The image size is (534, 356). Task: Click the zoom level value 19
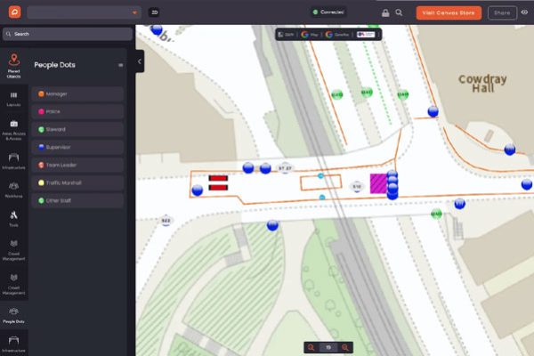(x=328, y=347)
